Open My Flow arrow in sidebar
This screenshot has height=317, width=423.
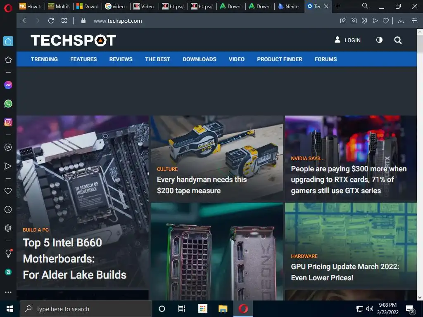click(x=8, y=166)
